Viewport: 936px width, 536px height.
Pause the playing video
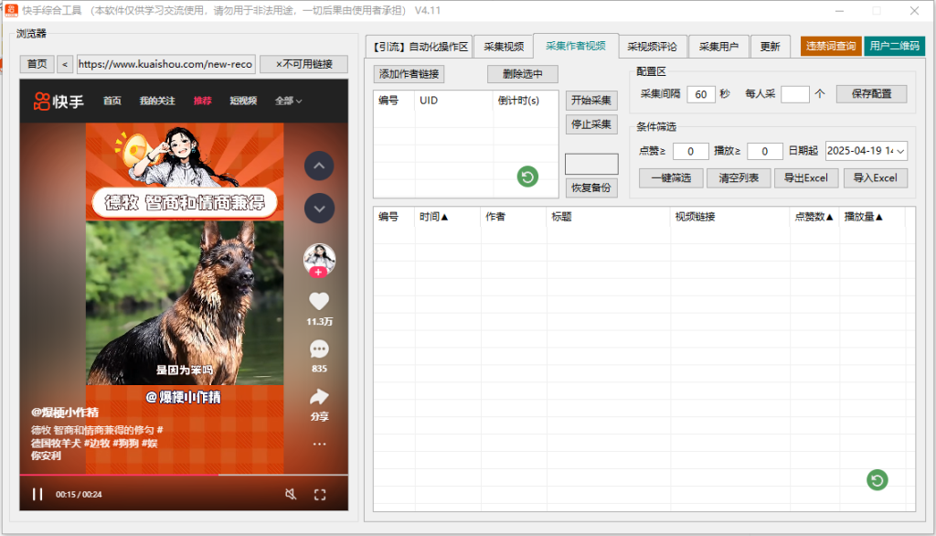click(37, 495)
